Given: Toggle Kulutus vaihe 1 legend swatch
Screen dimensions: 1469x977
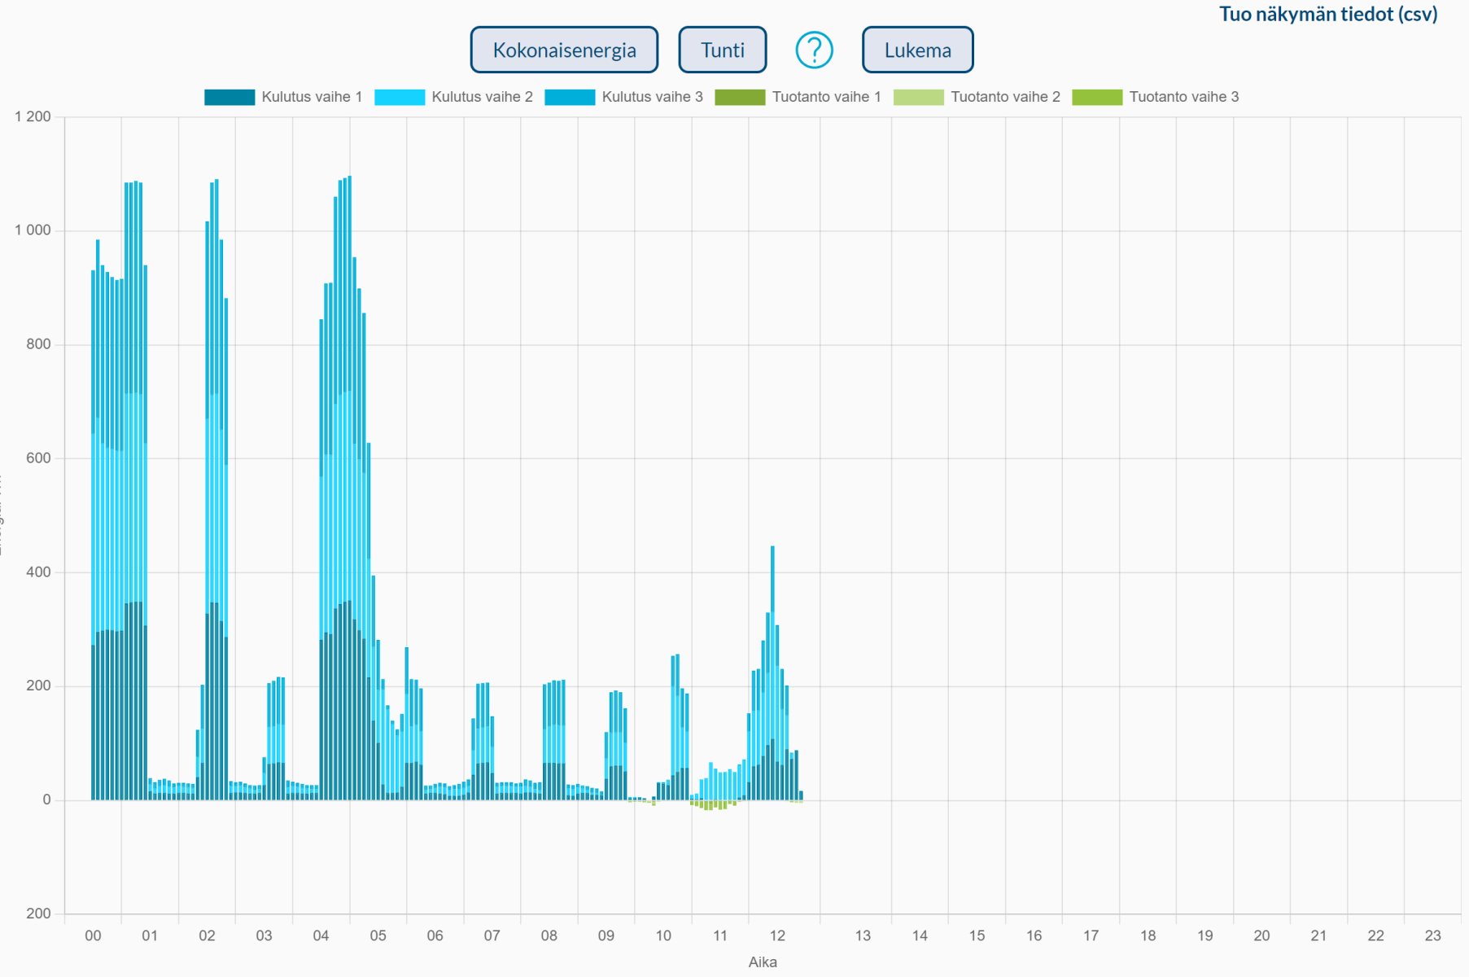Looking at the screenshot, I should pyautogui.click(x=230, y=98).
